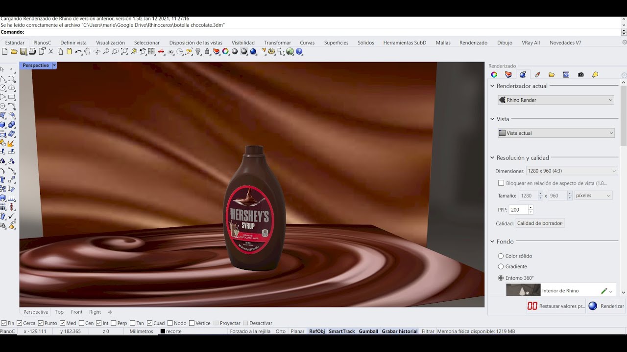Click the padlock lock objects icon
Viewport: 627px width, 352px height.
click(207, 51)
